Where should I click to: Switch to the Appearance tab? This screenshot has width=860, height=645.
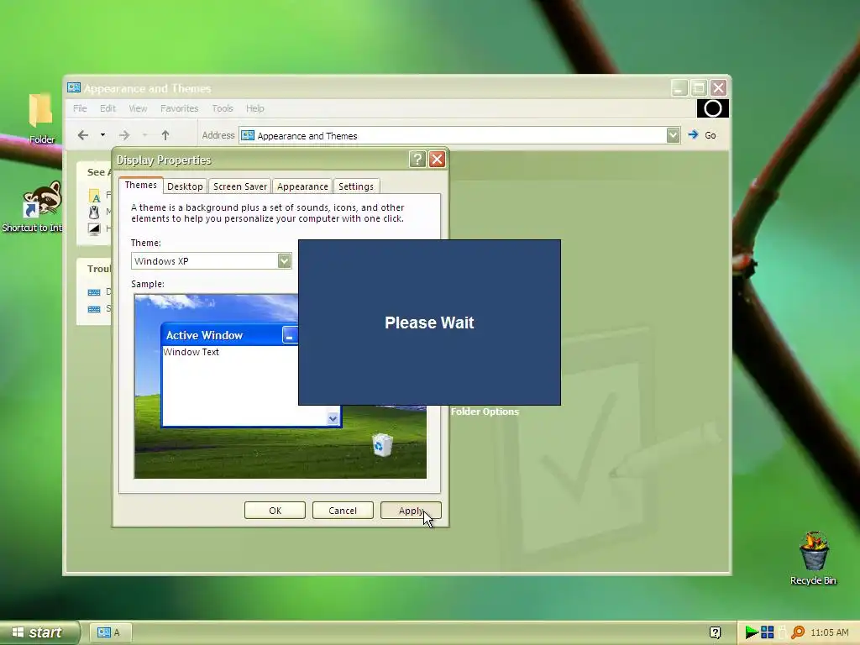(x=302, y=186)
